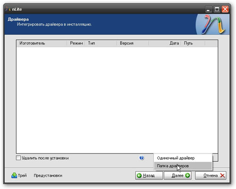Sort by the Путь column header
This screenshot has width=236, height=189.
pyautogui.click(x=193, y=43)
